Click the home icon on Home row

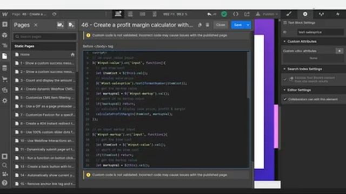[72, 54]
